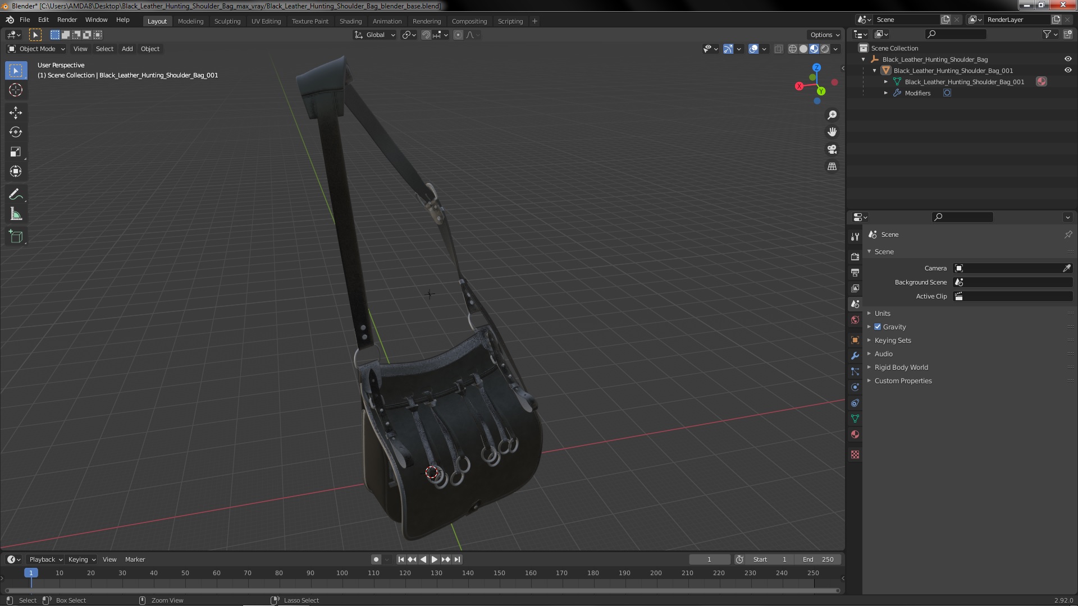Click the timeline horizontal scrollbar
Viewport: 1078px width, 606px height.
(421, 590)
